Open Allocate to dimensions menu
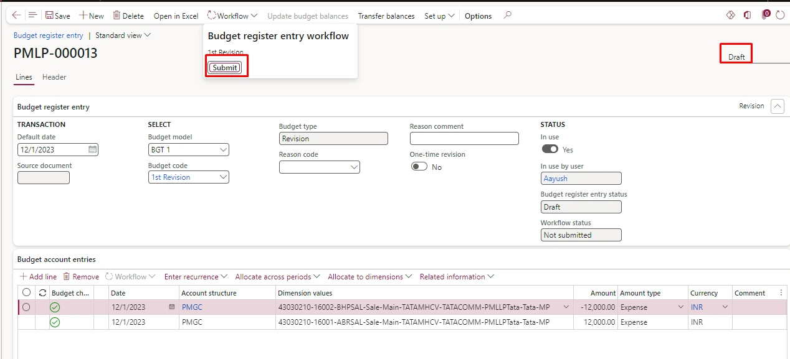This screenshot has height=359, width=790. [x=369, y=277]
